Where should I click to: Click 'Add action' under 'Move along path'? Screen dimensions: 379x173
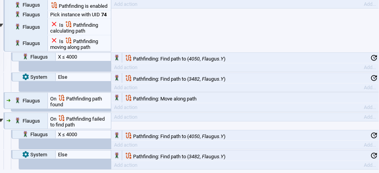[126, 107]
